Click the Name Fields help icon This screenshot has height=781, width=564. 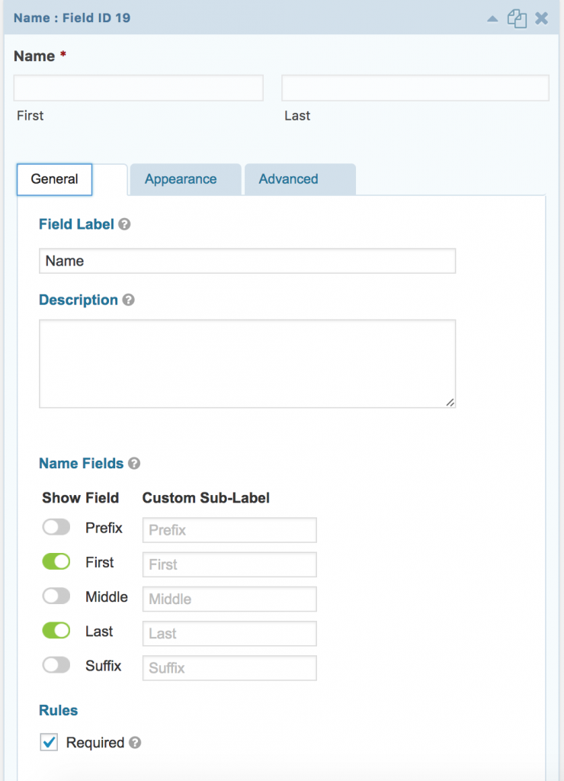(x=133, y=463)
